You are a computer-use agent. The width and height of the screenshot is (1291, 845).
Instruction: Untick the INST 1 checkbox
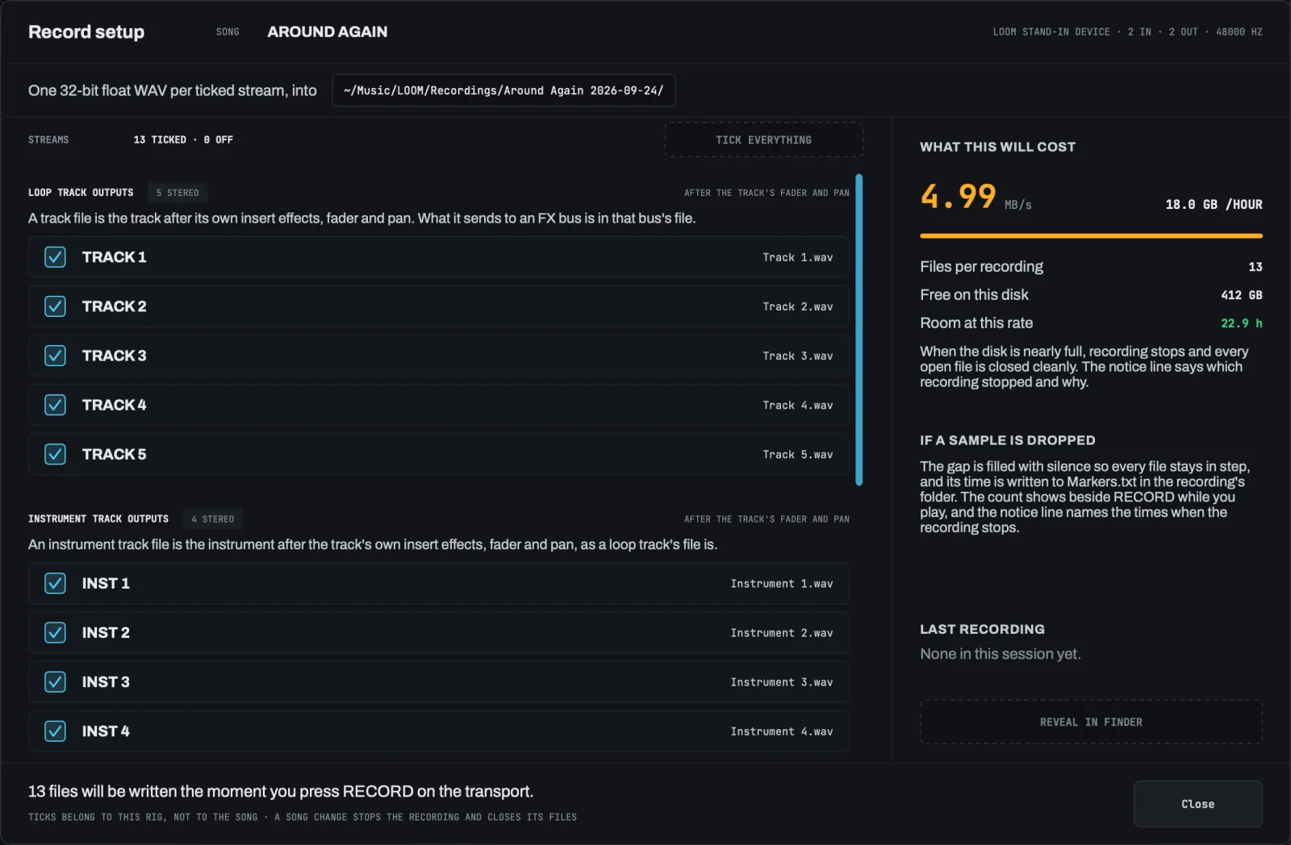55,583
